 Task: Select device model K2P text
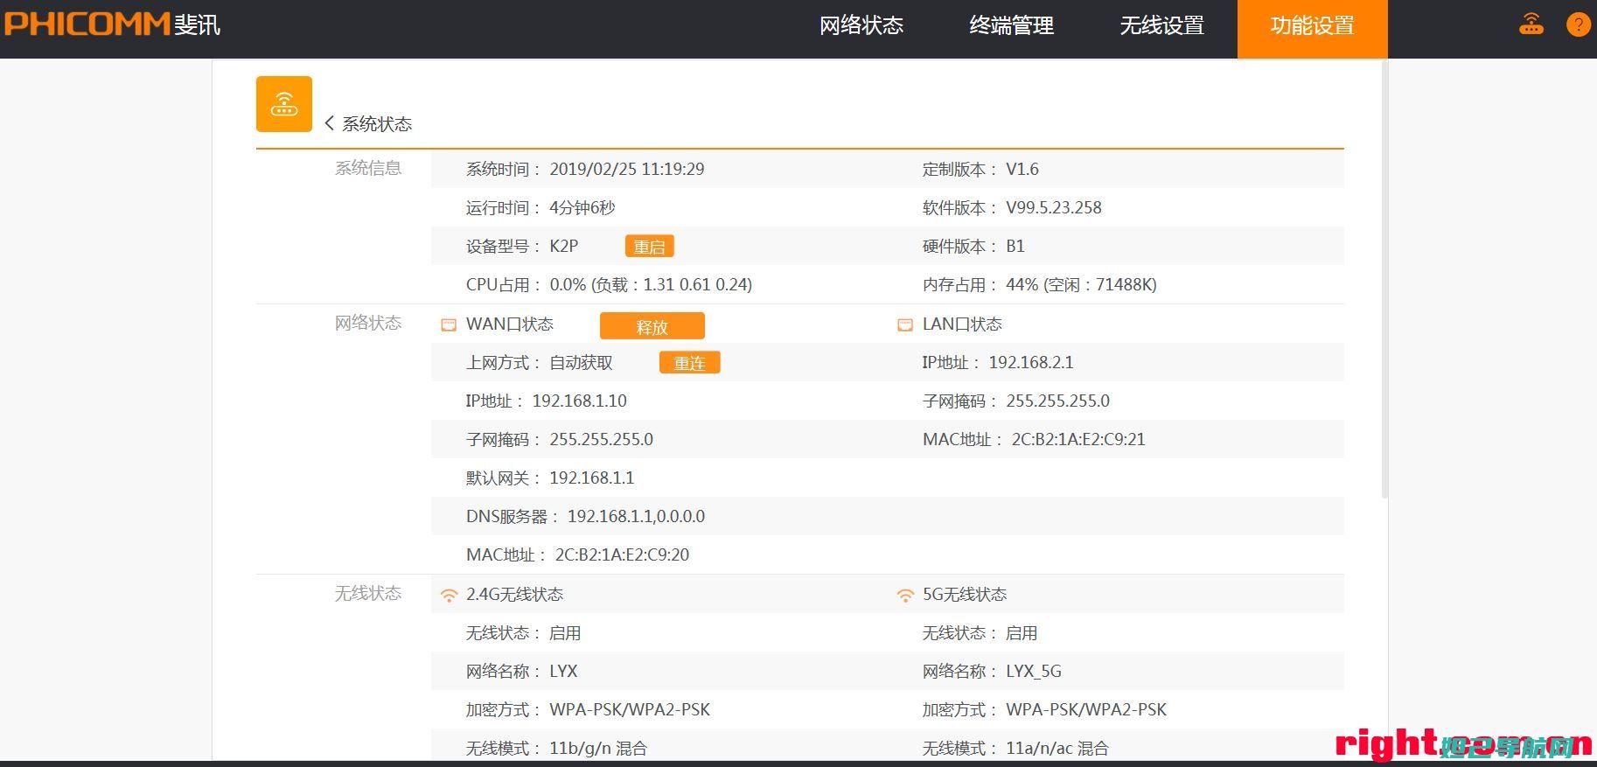[563, 246]
